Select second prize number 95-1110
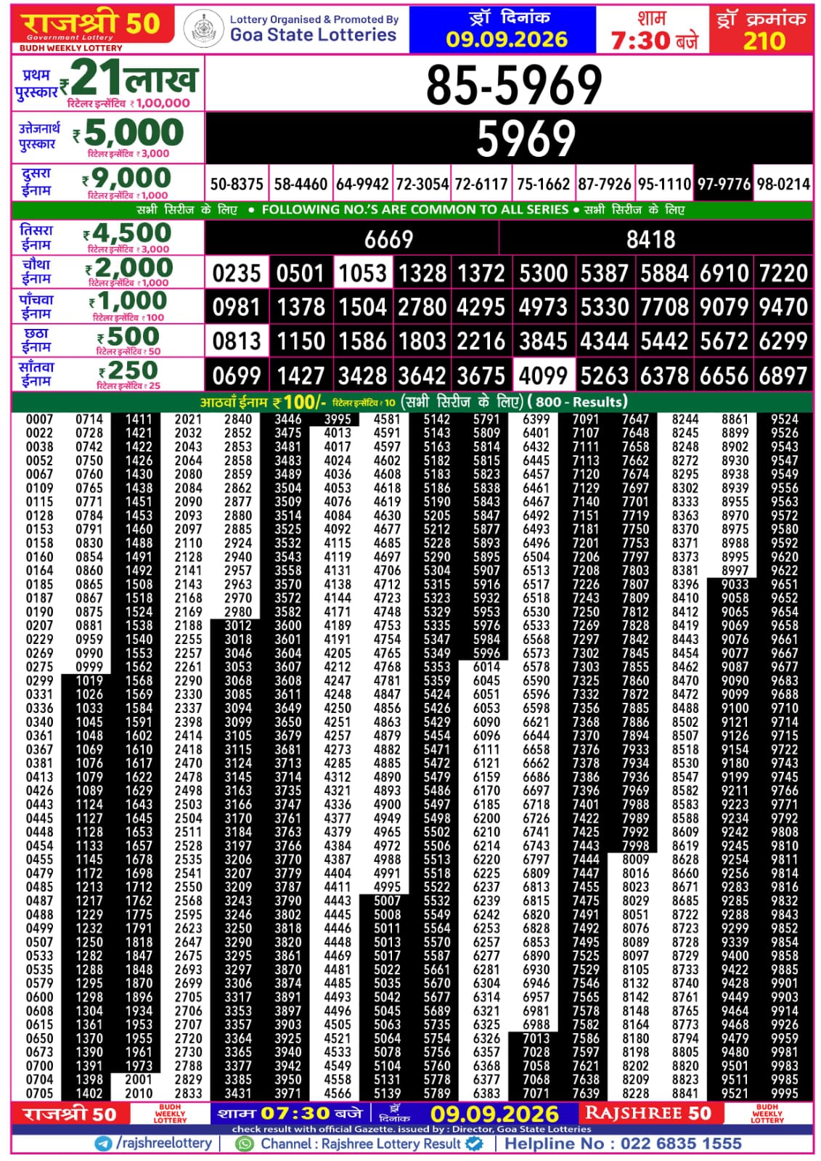 pos(664,184)
